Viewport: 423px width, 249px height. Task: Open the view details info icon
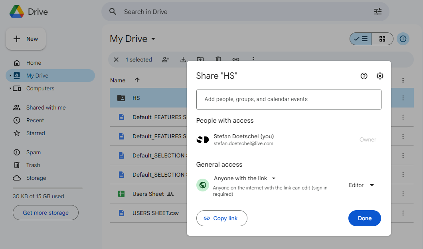(403, 39)
